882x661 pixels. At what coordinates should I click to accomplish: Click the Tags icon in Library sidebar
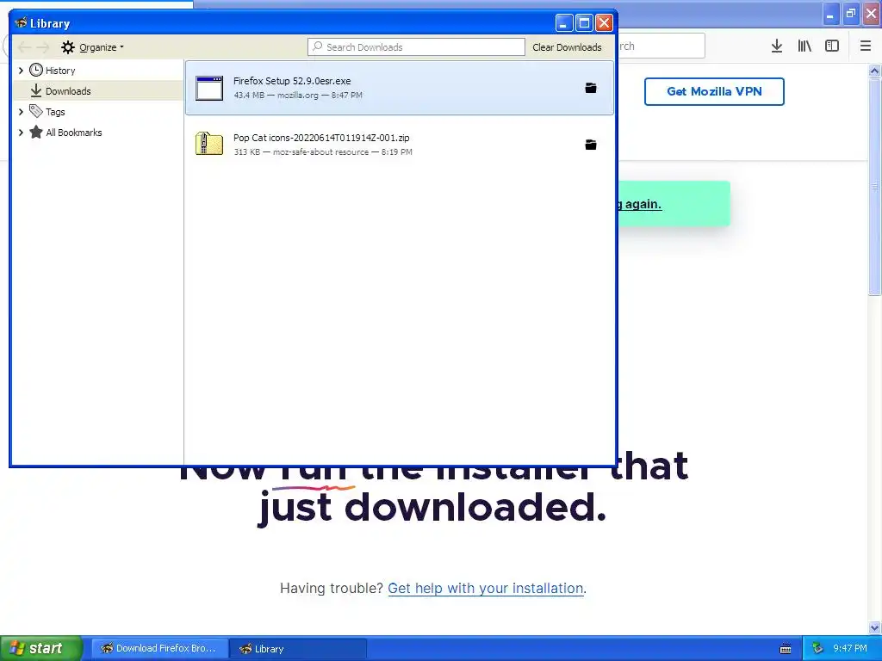[x=36, y=111]
